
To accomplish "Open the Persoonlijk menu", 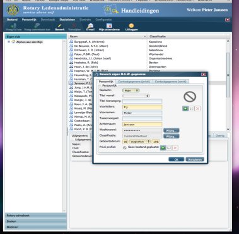I will click(x=29, y=20).
